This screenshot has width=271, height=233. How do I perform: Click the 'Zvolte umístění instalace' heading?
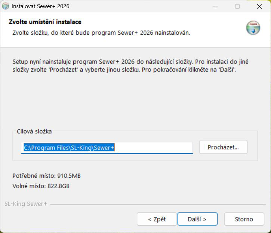coord(45,22)
